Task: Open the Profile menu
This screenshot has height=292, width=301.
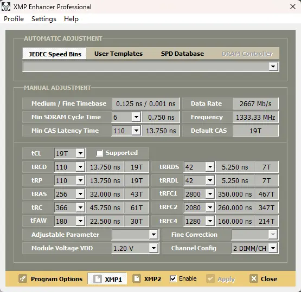Action: [x=14, y=19]
